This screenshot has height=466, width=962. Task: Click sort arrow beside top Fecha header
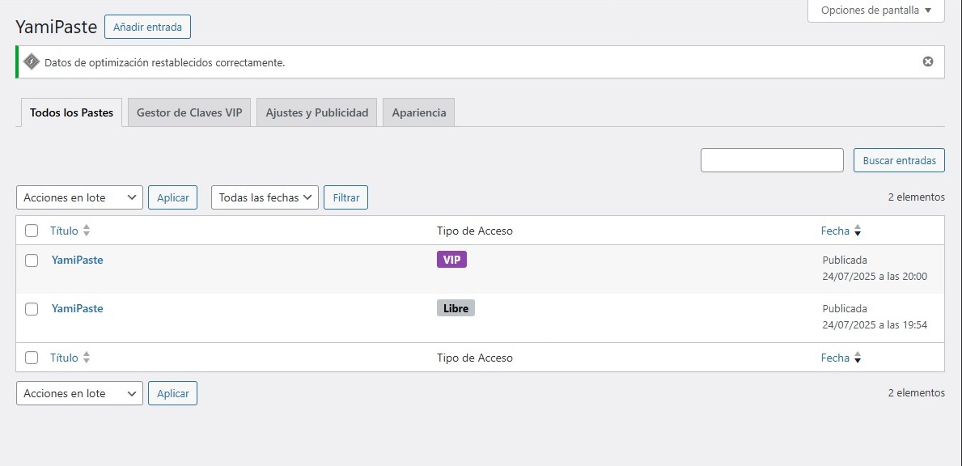pos(858,231)
